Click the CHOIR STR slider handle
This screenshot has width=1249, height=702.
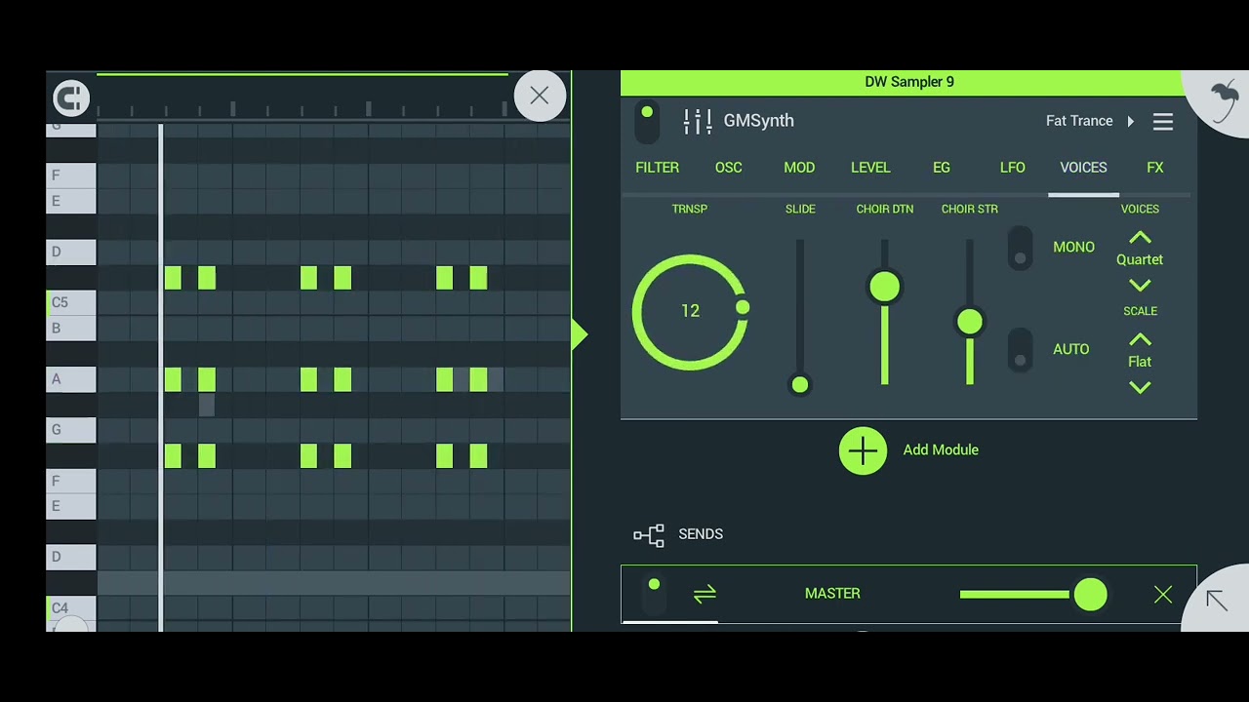pyautogui.click(x=970, y=322)
